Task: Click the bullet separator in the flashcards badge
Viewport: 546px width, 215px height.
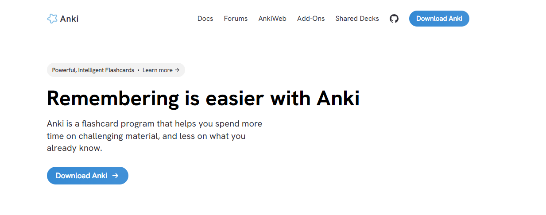Action: [x=138, y=70]
